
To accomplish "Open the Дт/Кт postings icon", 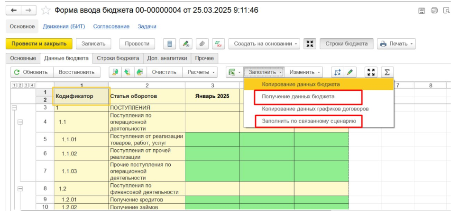I will point(218,44).
